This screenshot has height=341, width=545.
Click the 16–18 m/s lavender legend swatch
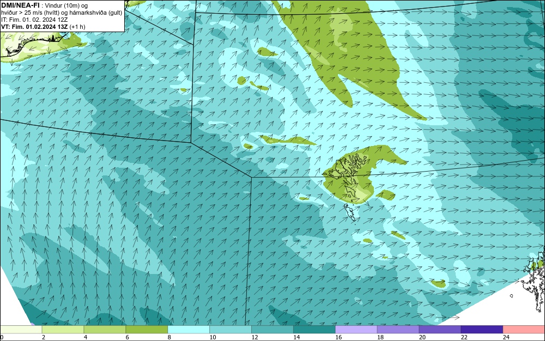pos(356,329)
